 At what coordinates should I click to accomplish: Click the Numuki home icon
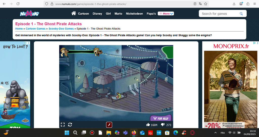pos(74,13)
